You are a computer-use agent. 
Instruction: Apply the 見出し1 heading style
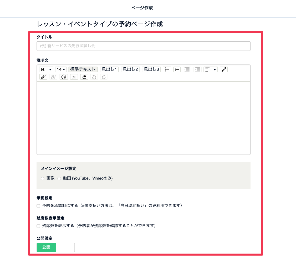point(109,69)
